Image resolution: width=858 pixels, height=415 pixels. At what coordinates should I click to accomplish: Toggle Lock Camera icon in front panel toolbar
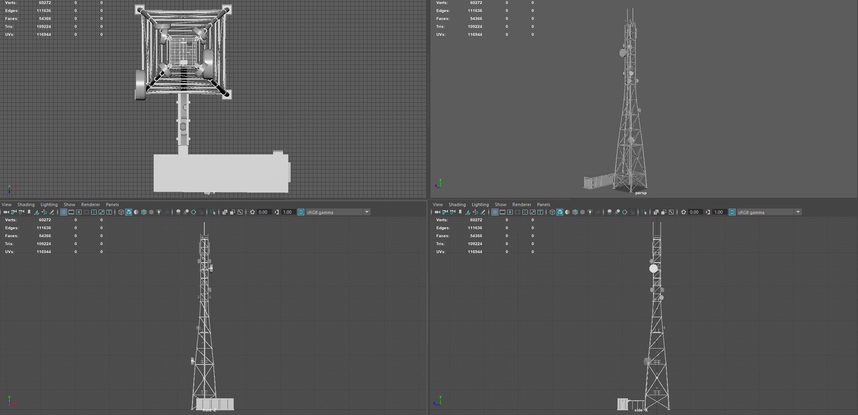14,212
